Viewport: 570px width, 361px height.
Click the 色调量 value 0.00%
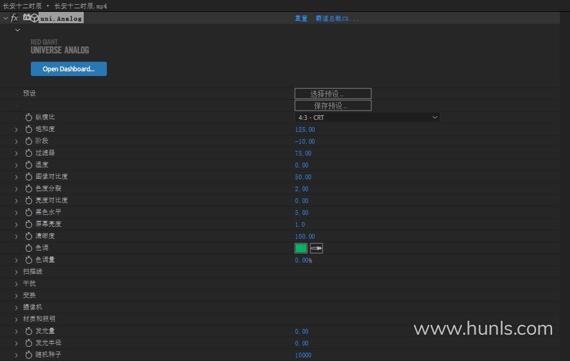pyautogui.click(x=303, y=260)
